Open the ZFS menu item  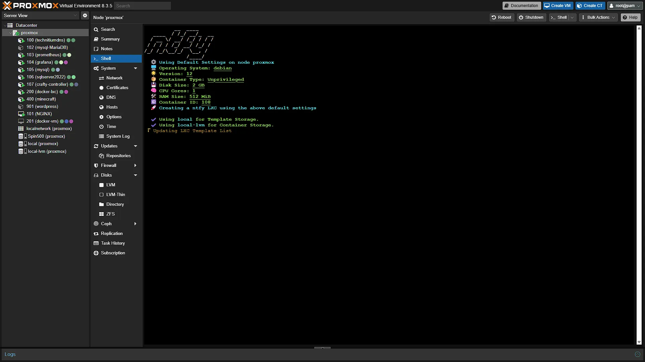(116, 214)
